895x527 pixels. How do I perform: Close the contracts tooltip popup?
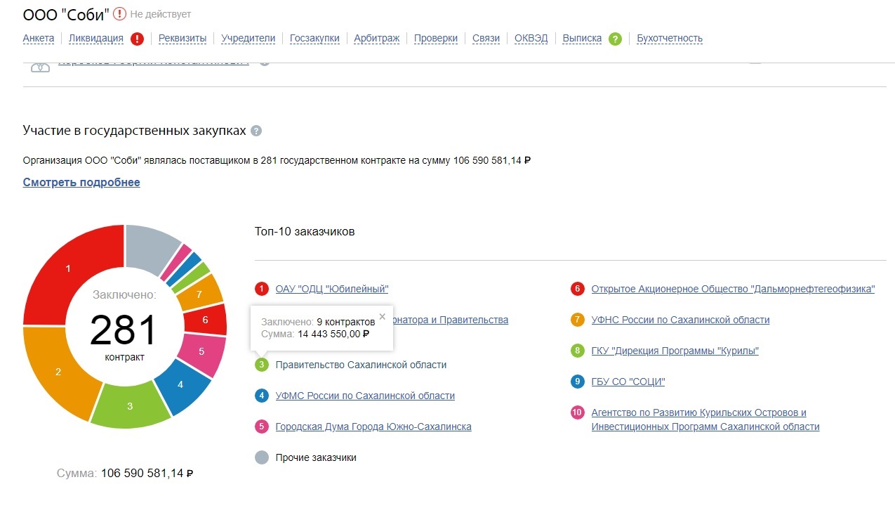382,316
